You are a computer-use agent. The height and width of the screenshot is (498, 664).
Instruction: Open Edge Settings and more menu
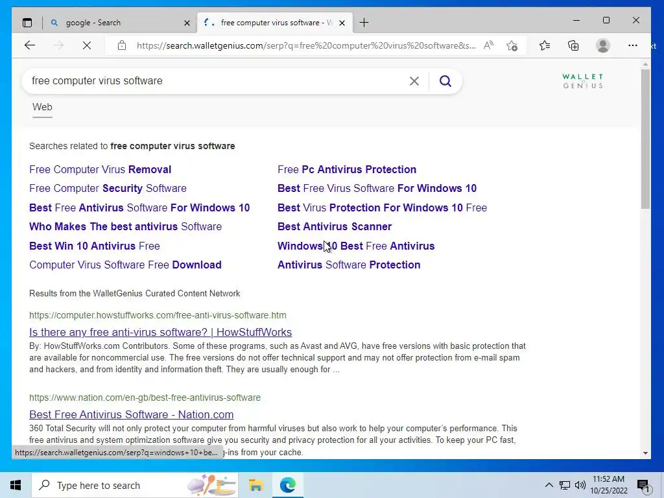tap(633, 45)
